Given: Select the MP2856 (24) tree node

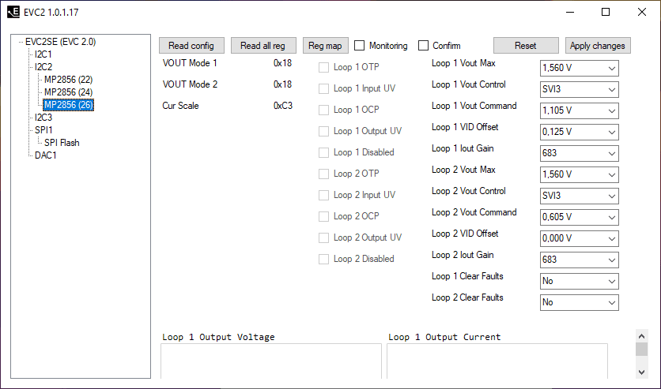Looking at the screenshot, I should (69, 92).
